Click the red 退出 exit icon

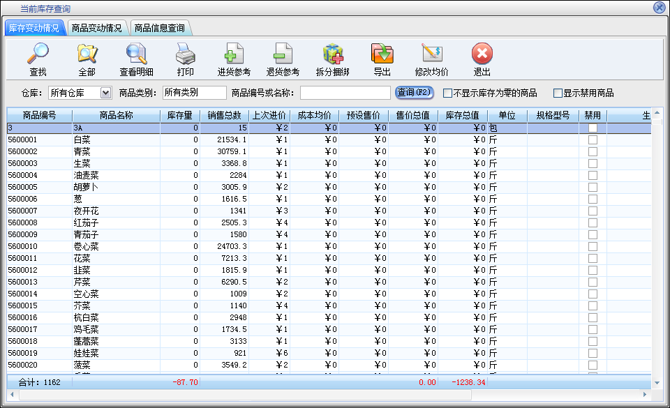coord(482,54)
